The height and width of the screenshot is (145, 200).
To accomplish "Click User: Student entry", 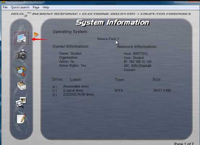I will tap(134, 58).
